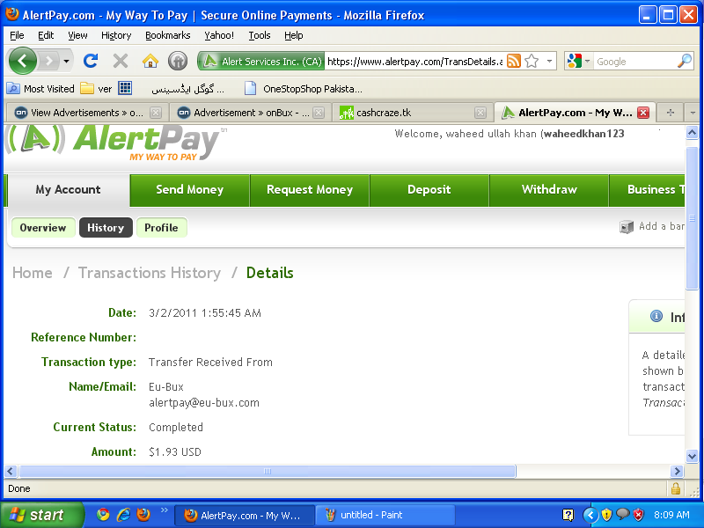
Task: Expand the list all tabs dropdown
Action: 693,114
